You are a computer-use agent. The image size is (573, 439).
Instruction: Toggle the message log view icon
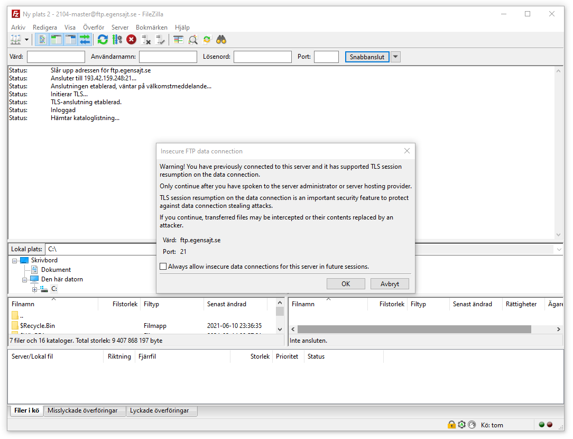click(42, 40)
